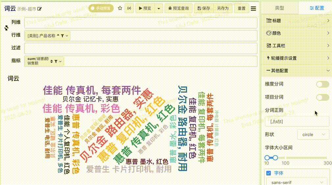Expand the 颜色 section
Image resolution: width=332 pixels, height=185 pixels.
point(296,33)
